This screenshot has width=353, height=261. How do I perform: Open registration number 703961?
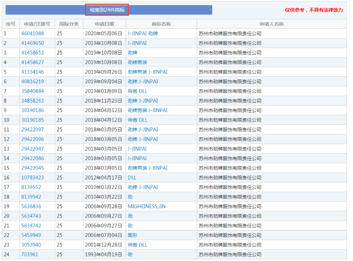coord(30,255)
